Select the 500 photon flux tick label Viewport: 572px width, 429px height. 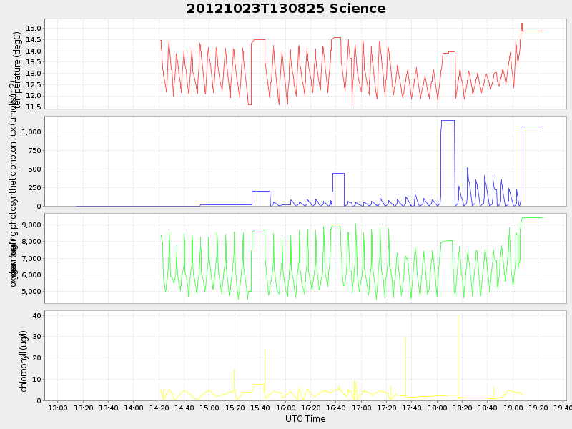click(35, 169)
